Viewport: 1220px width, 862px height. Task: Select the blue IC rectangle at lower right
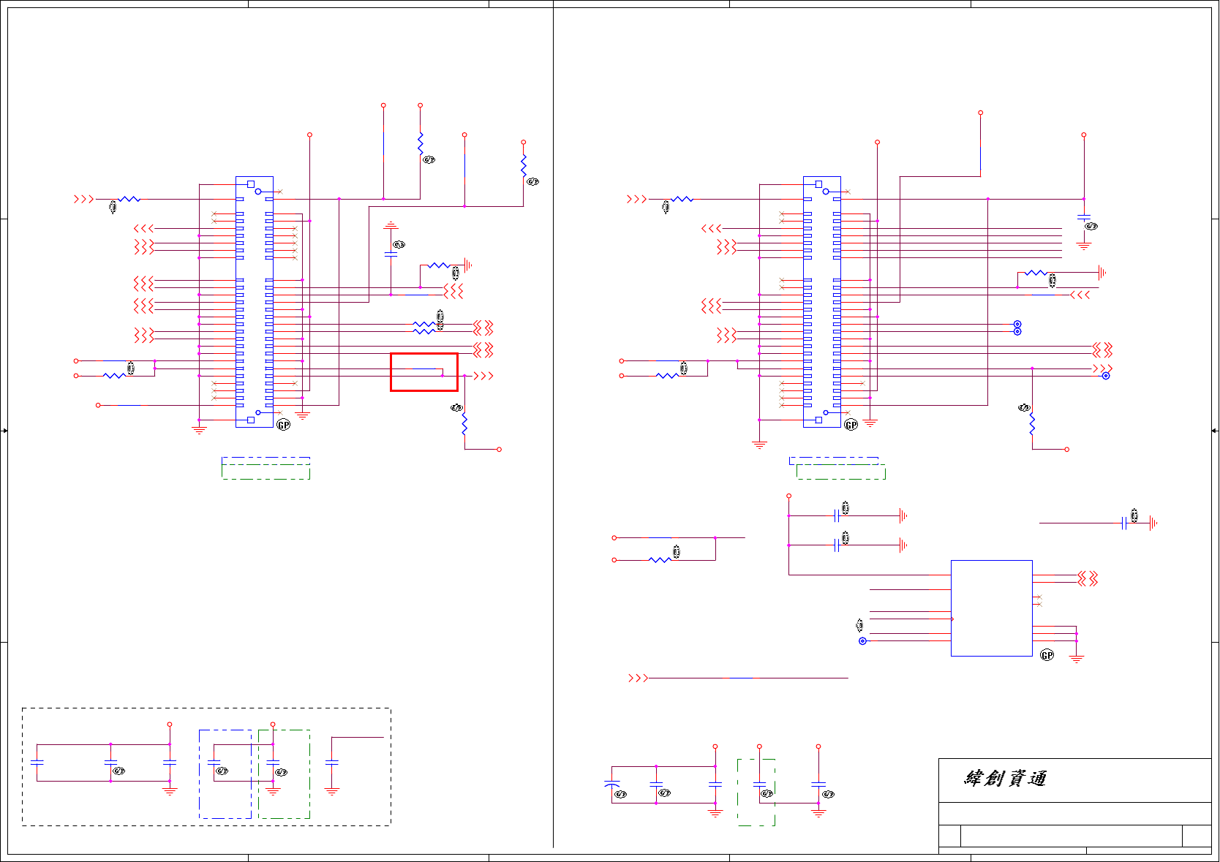[x=992, y=608]
